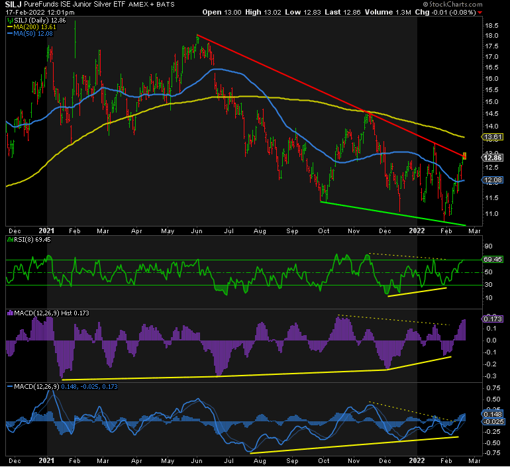This screenshot has height=467, width=510.
Task: Click the green 69.45 RSI value tag
Action: pyautogui.click(x=493, y=260)
